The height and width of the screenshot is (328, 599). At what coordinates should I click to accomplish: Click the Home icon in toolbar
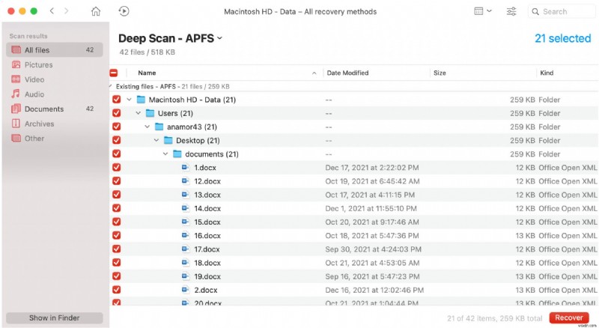(x=95, y=12)
